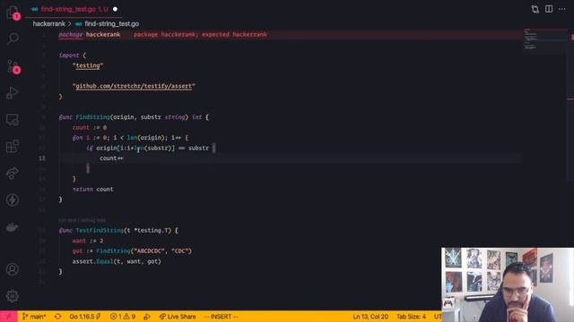Split the editor to the right
The width and height of the screenshot is (574, 322).
tap(549, 9)
